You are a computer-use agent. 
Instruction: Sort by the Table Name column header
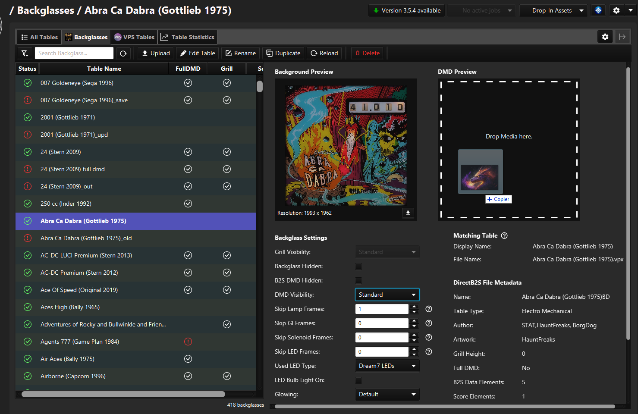[104, 69]
